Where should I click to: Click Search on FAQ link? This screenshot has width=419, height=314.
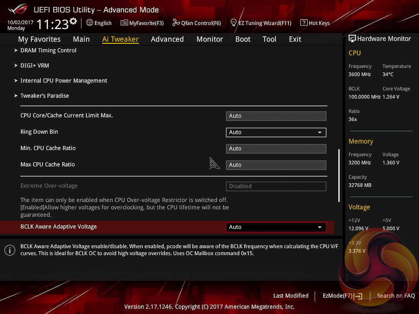point(396,296)
